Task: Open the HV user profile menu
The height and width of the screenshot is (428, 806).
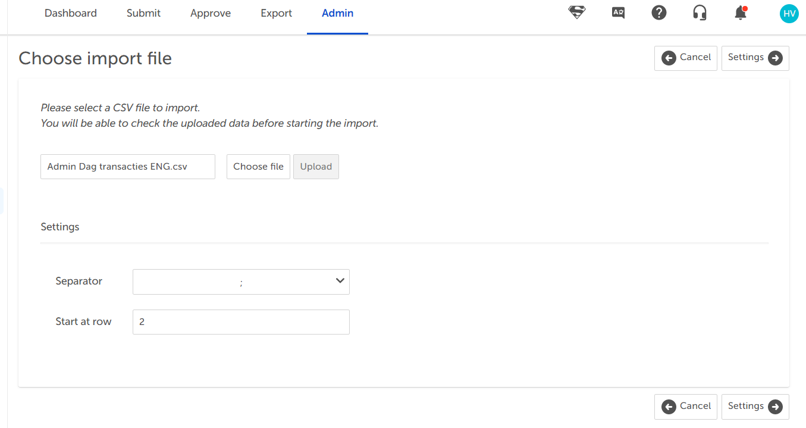Action: (789, 13)
